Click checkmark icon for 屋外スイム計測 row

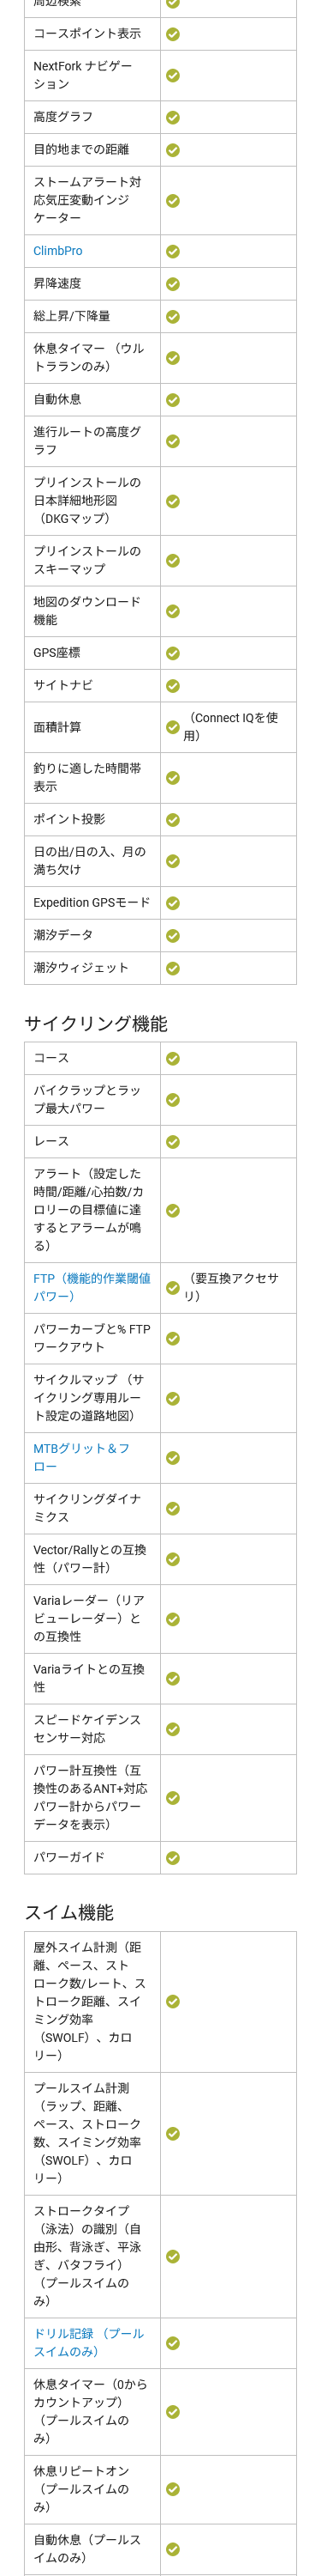coord(172,2001)
